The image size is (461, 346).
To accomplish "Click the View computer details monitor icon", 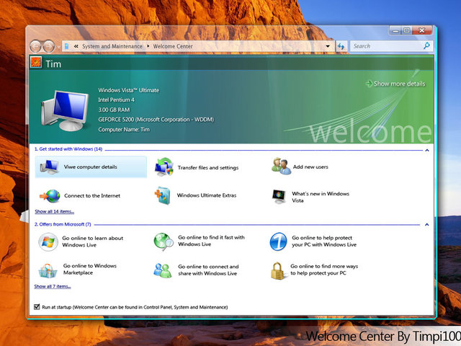I will 50,167.
